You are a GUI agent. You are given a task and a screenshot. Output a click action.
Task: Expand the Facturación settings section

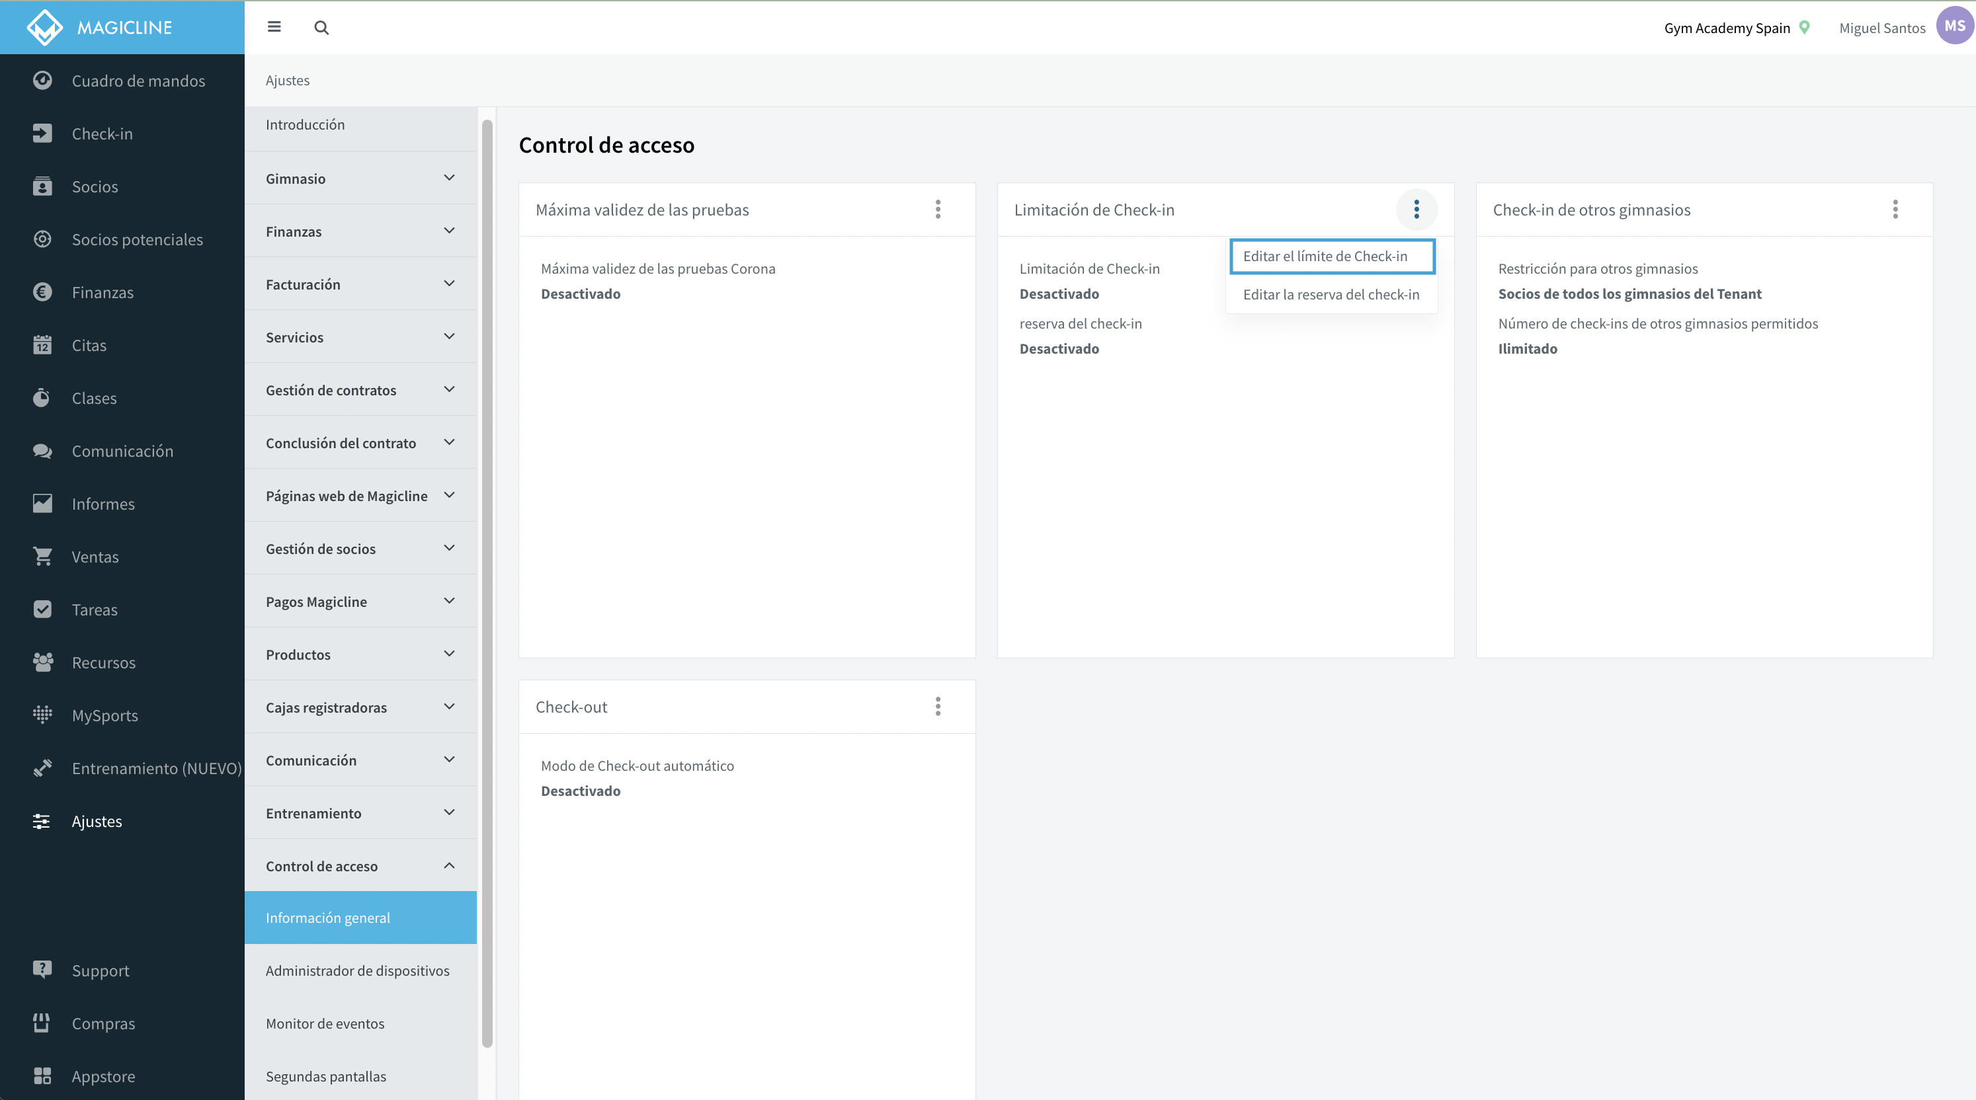360,284
